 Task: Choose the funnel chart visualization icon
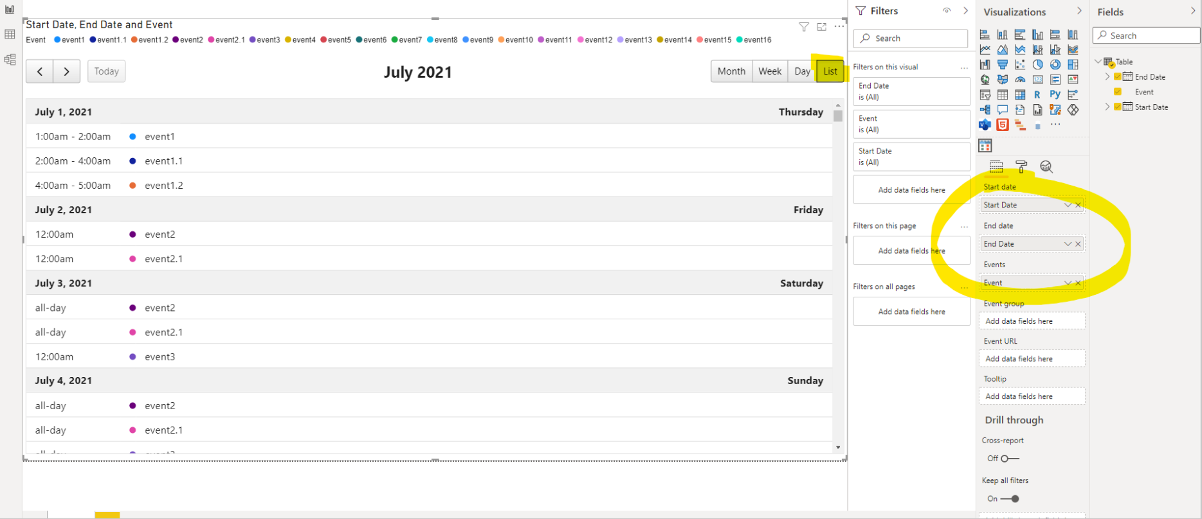pos(1003,64)
